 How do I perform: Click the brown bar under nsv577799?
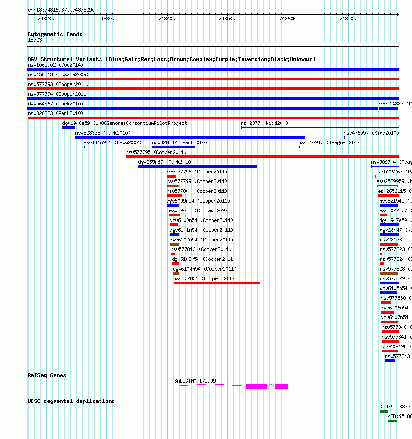tap(173, 186)
